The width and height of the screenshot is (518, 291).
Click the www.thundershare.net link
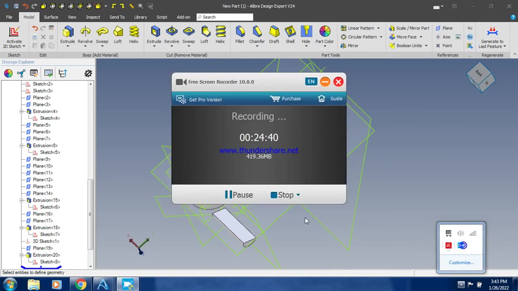(259, 150)
